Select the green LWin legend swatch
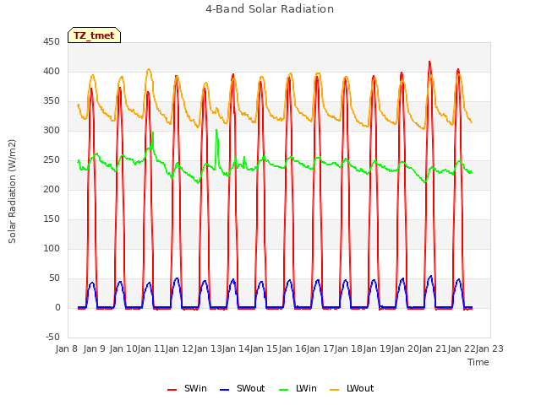This screenshot has height=405, width=541. (x=283, y=390)
